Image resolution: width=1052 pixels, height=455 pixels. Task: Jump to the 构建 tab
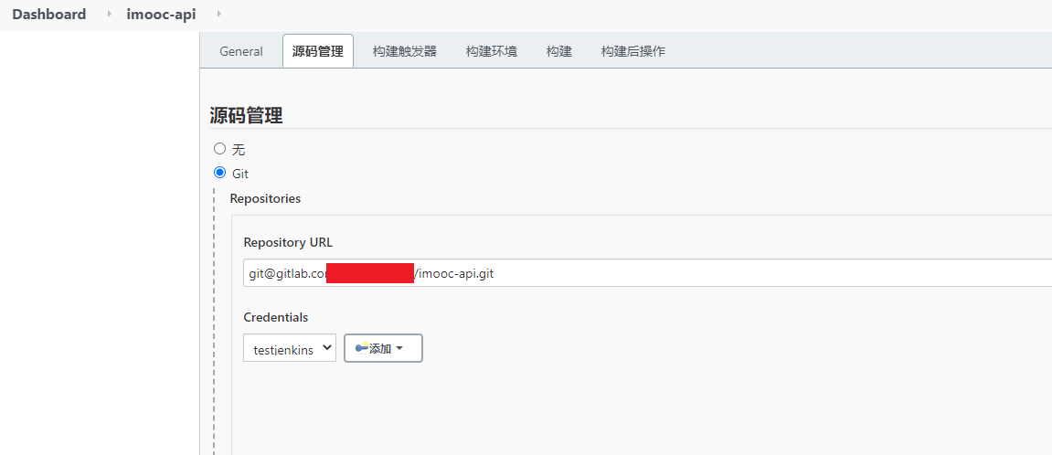558,52
